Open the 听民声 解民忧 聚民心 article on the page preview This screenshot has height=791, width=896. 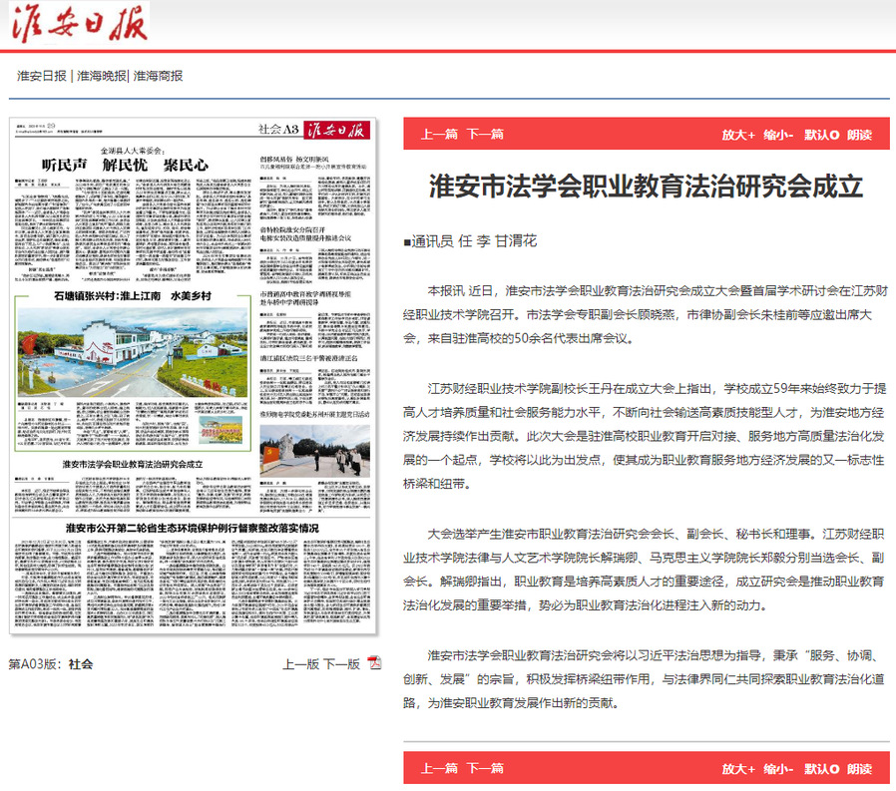pyautogui.click(x=125, y=165)
